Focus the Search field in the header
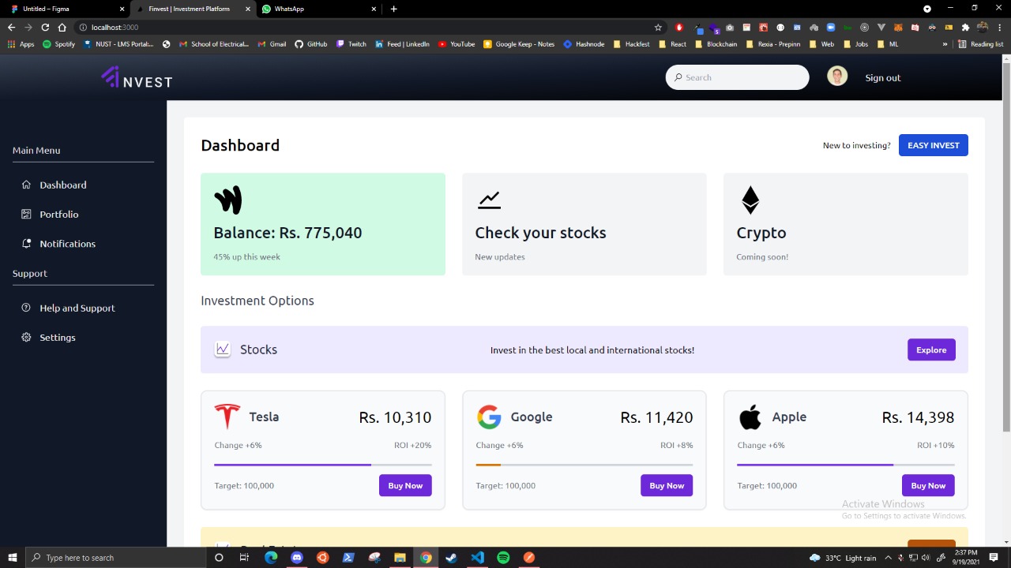This screenshot has height=568, width=1011. tap(738, 77)
